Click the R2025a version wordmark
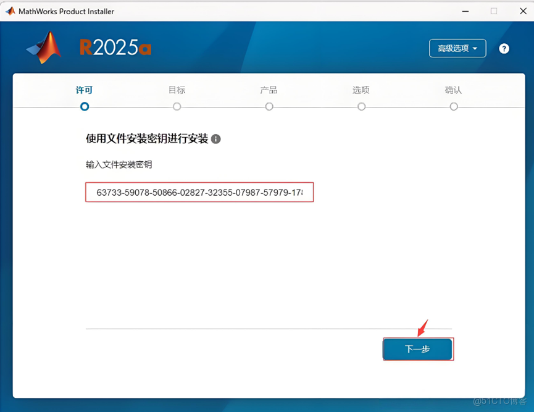Screen dimensions: 534x412 click(115, 47)
